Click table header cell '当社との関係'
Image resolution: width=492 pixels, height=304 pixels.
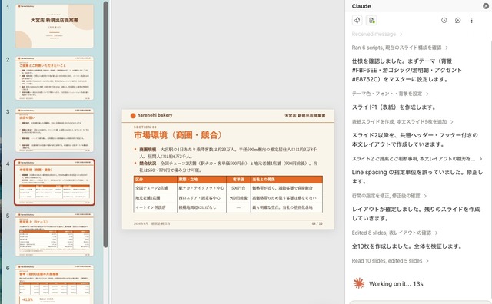(x=287, y=180)
